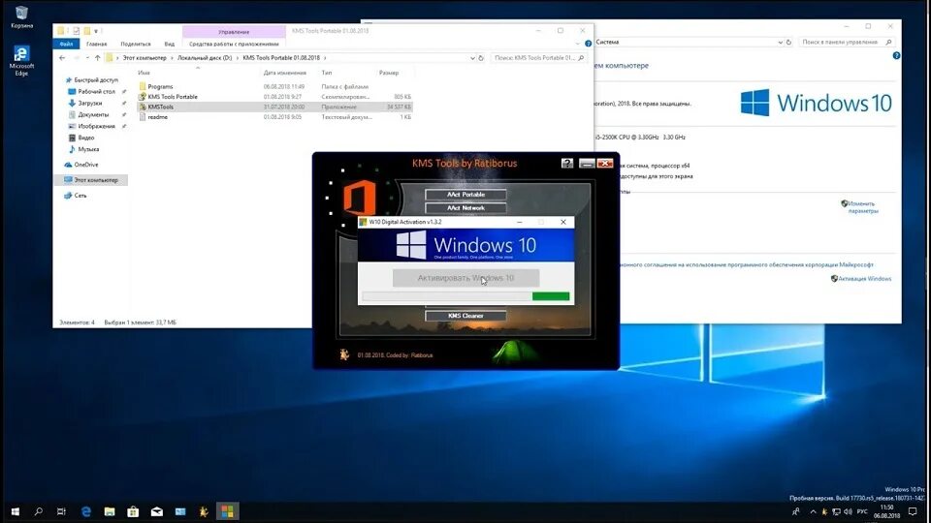Click the KMS Tools Portable 01.08.2018 breadcrumb

coord(281,58)
